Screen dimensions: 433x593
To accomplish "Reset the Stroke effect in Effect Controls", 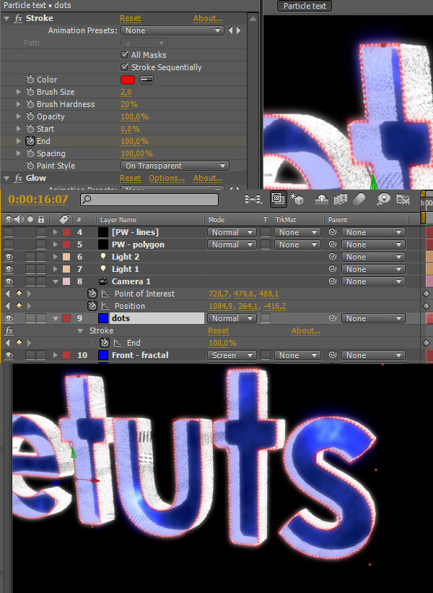I will 130,18.
